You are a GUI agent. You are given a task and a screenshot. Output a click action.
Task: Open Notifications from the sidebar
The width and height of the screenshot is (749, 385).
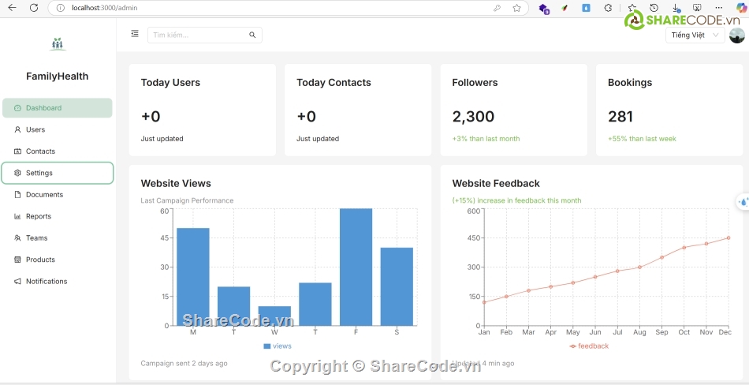point(46,281)
